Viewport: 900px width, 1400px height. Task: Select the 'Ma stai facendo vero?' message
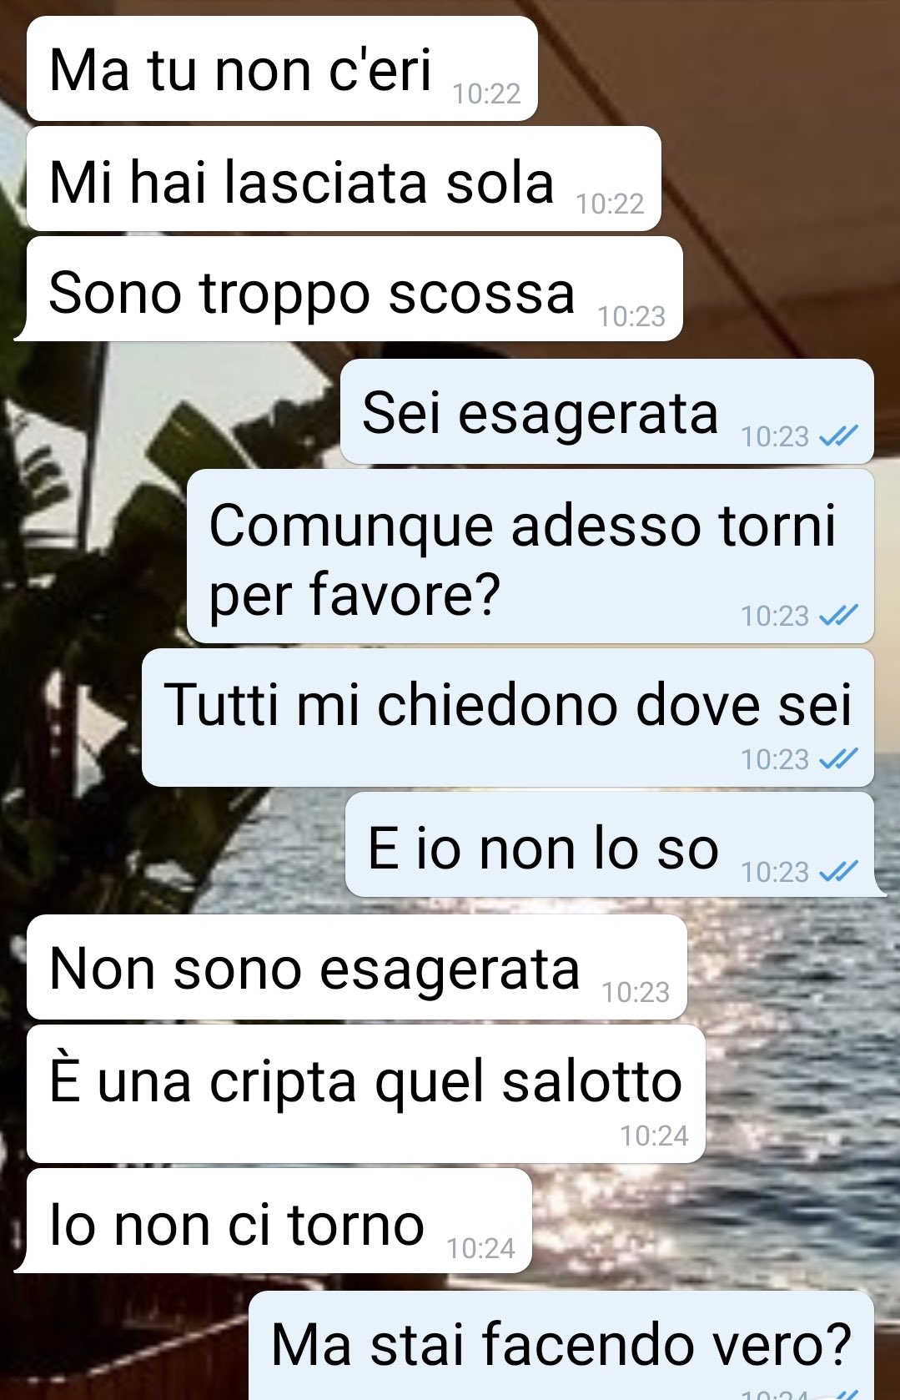tap(561, 1345)
